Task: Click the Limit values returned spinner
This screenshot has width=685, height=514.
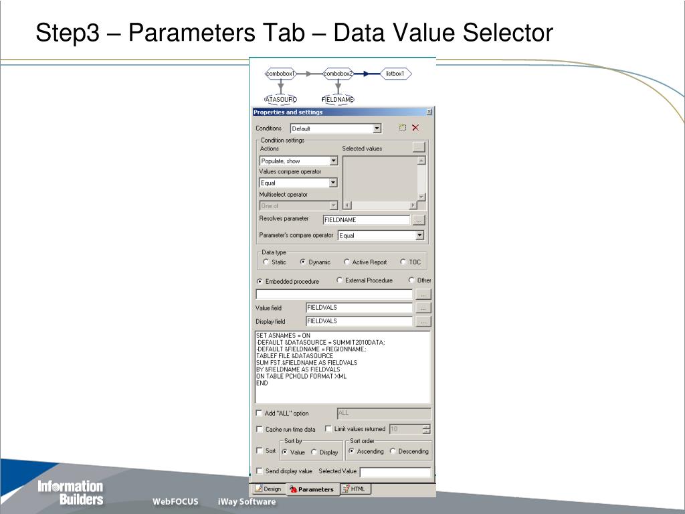Action: pyautogui.click(x=426, y=429)
